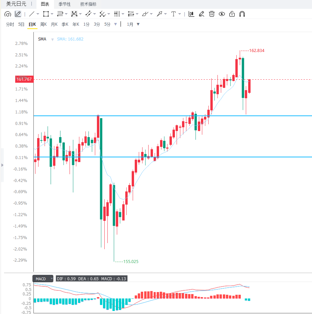
Task: Select the 周K timeframe
Action: pos(44,24)
